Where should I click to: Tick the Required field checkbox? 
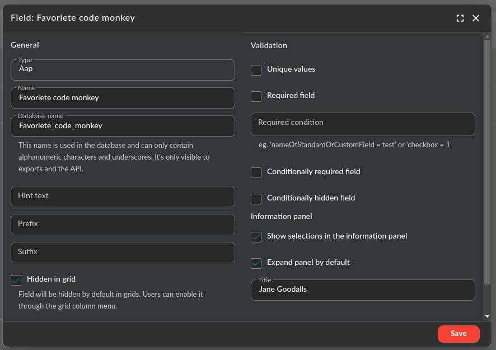[256, 96]
